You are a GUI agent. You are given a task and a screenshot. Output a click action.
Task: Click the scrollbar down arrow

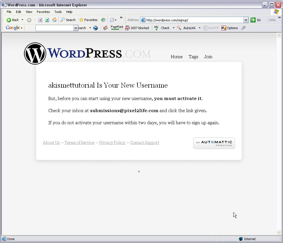279,233
